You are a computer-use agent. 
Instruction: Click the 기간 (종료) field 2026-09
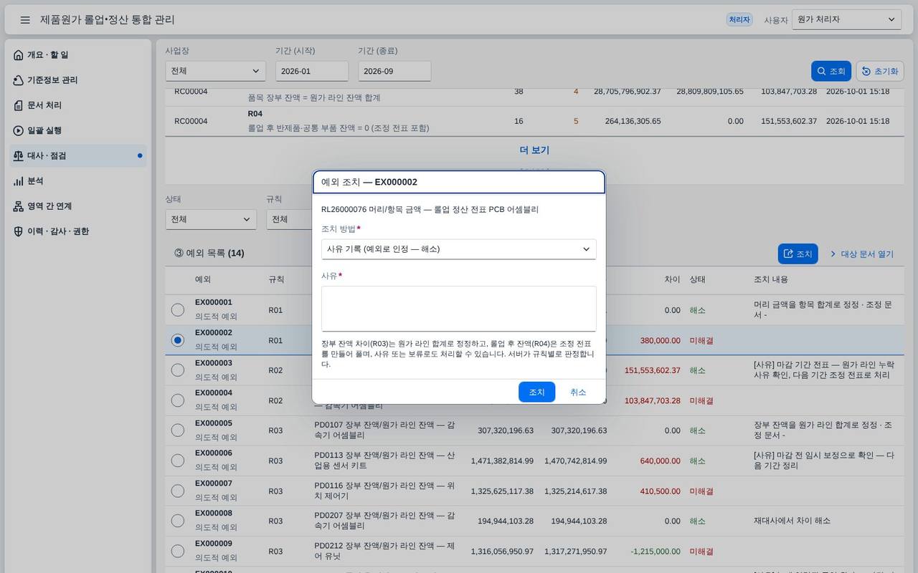click(x=394, y=71)
